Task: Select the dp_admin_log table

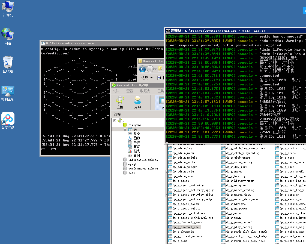Action: (x=182, y=149)
